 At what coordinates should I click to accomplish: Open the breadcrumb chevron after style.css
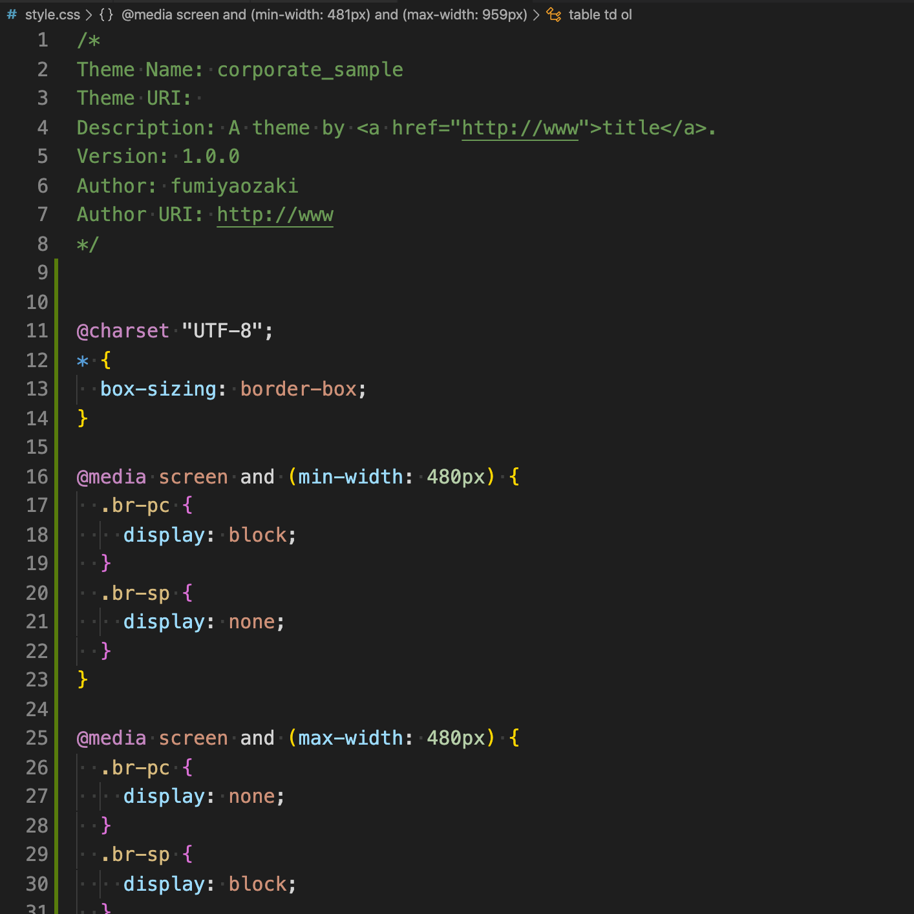click(x=90, y=14)
